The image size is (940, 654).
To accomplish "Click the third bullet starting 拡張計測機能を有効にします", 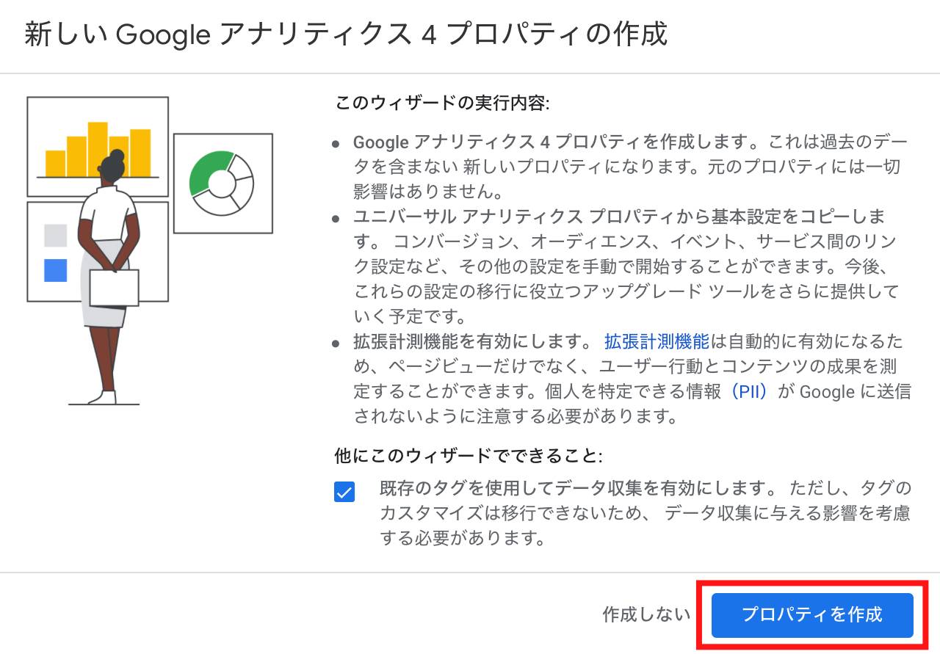I will coord(632,379).
